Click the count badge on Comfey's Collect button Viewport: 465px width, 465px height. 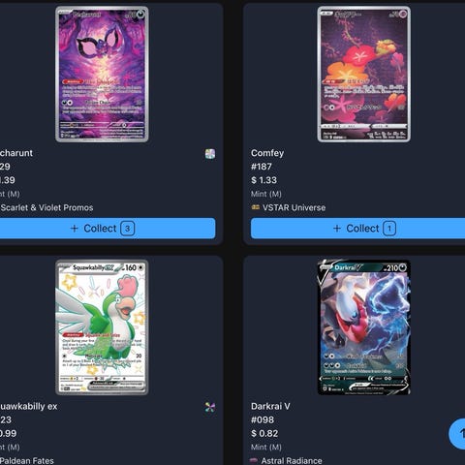389,229
